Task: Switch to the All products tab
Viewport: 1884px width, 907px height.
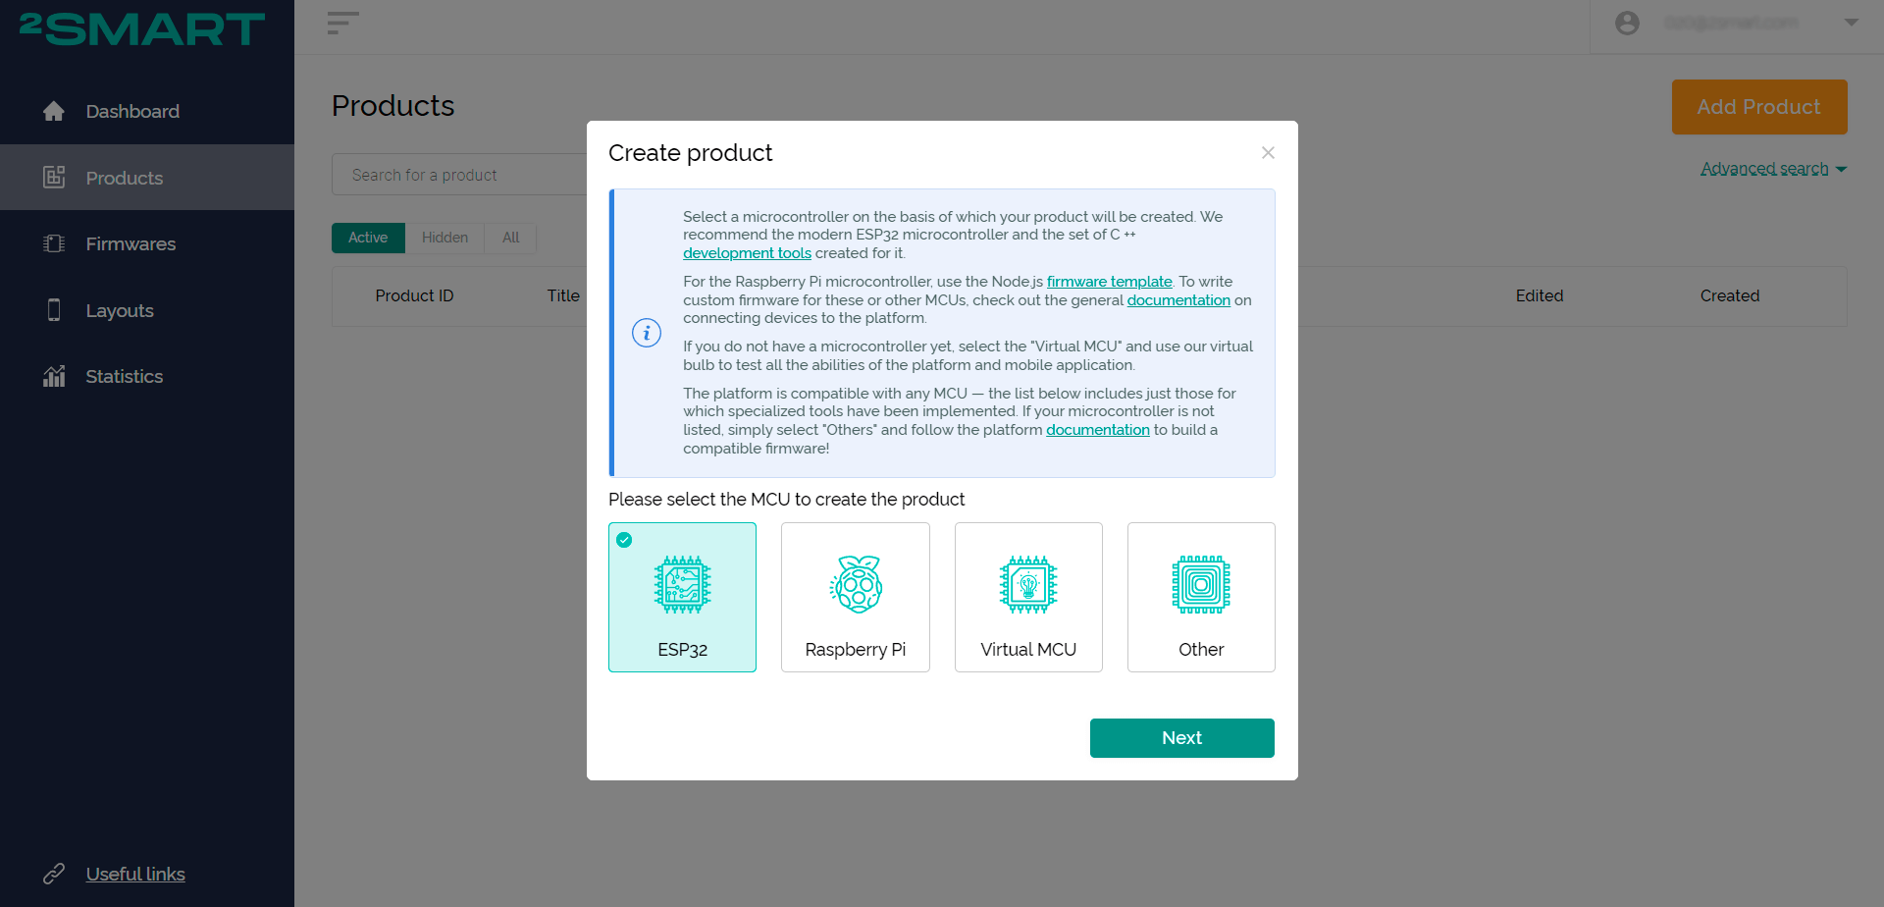Action: coord(510,238)
